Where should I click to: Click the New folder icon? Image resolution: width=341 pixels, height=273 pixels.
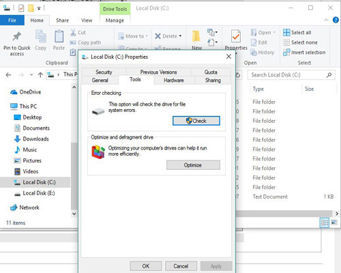[196, 36]
